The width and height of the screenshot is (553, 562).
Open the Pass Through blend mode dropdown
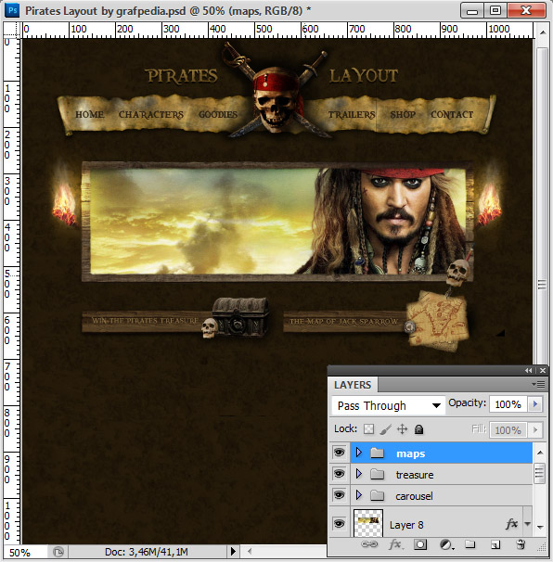(389, 405)
